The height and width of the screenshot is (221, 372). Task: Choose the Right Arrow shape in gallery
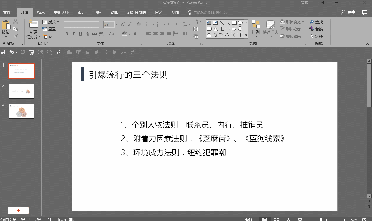coord(234,29)
